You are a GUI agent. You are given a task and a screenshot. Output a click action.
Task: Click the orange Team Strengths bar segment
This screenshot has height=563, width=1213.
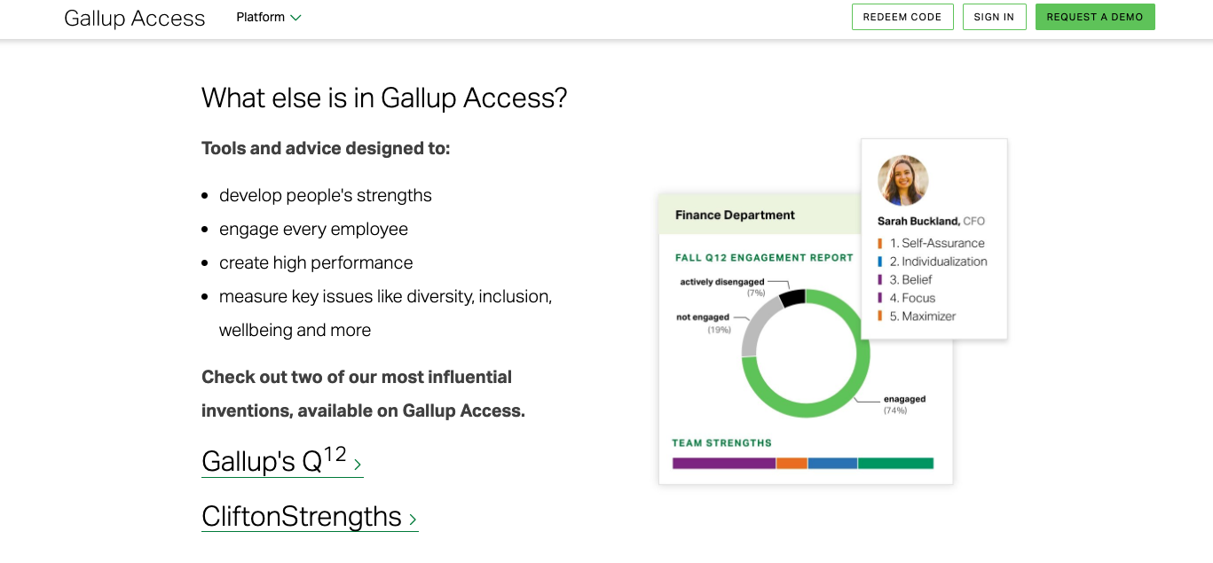click(792, 463)
